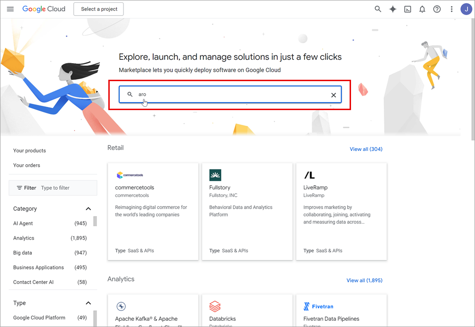Open Your orders page
The width and height of the screenshot is (475, 327).
pos(27,165)
